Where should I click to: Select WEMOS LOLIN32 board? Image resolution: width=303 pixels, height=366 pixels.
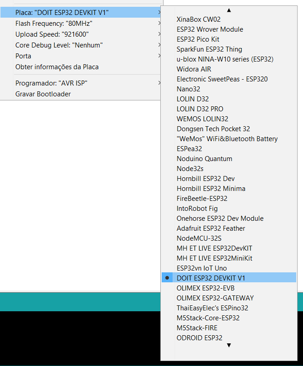click(229, 119)
